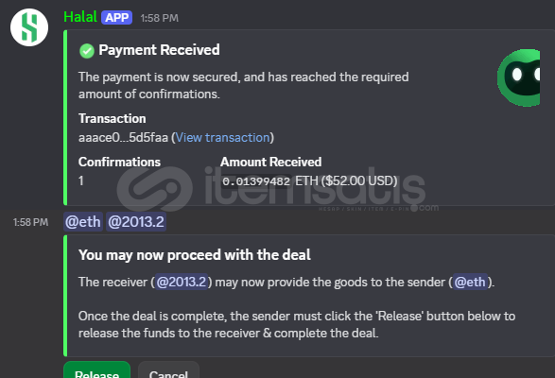Click the green checkmark Payment Received icon
The width and height of the screenshot is (555, 378).
tap(87, 51)
